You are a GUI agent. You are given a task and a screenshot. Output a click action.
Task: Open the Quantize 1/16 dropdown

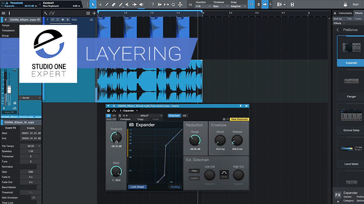point(203,6)
